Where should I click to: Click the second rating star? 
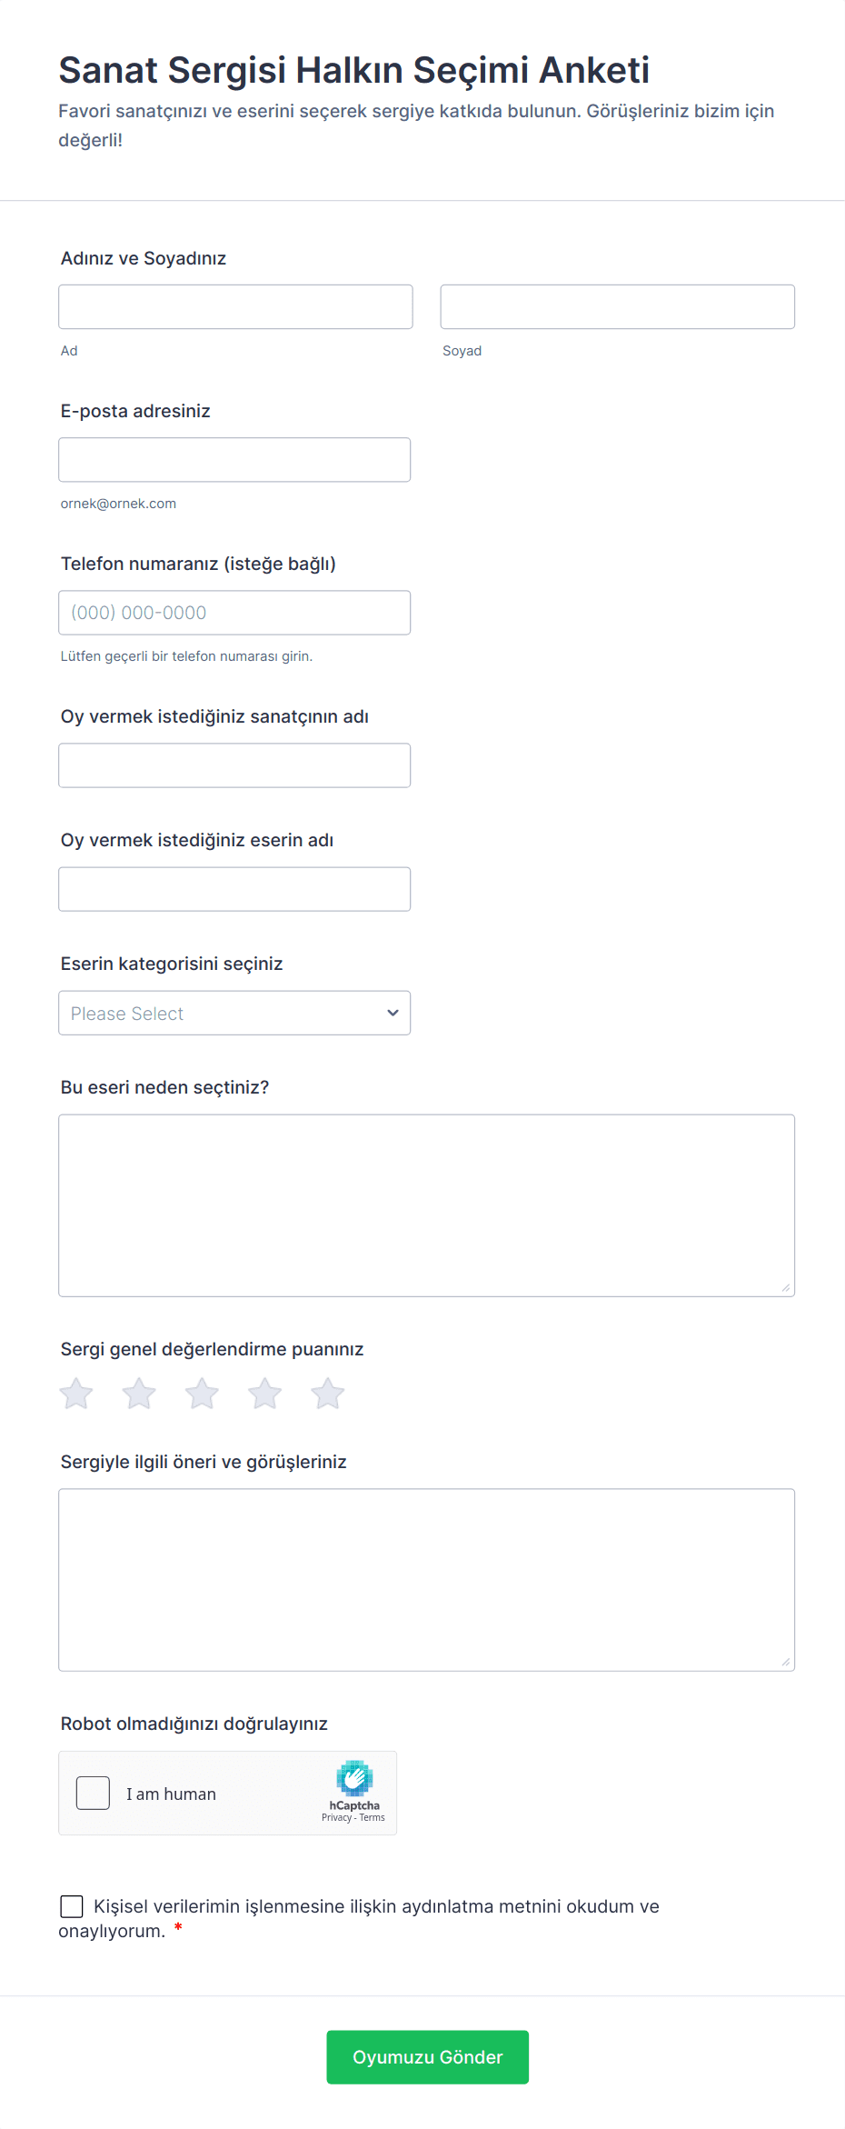click(139, 1394)
